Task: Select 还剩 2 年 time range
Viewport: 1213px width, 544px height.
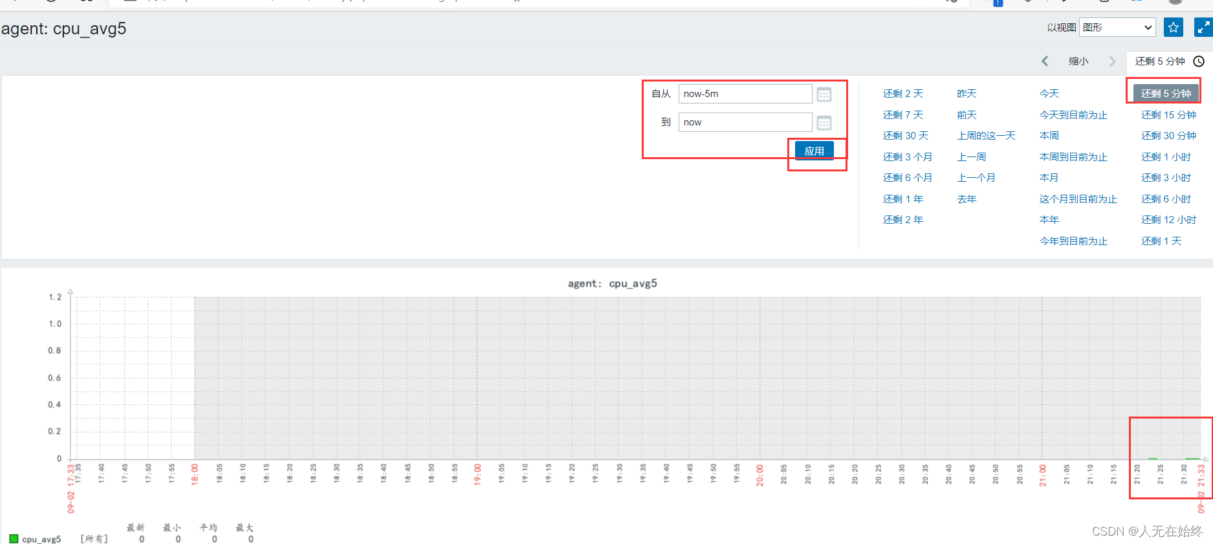Action: click(903, 219)
